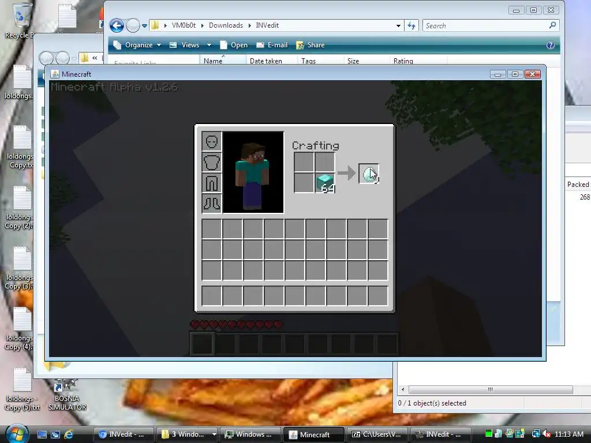591x443 pixels.
Task: Click the Explorer back arrow button
Action: click(x=117, y=25)
